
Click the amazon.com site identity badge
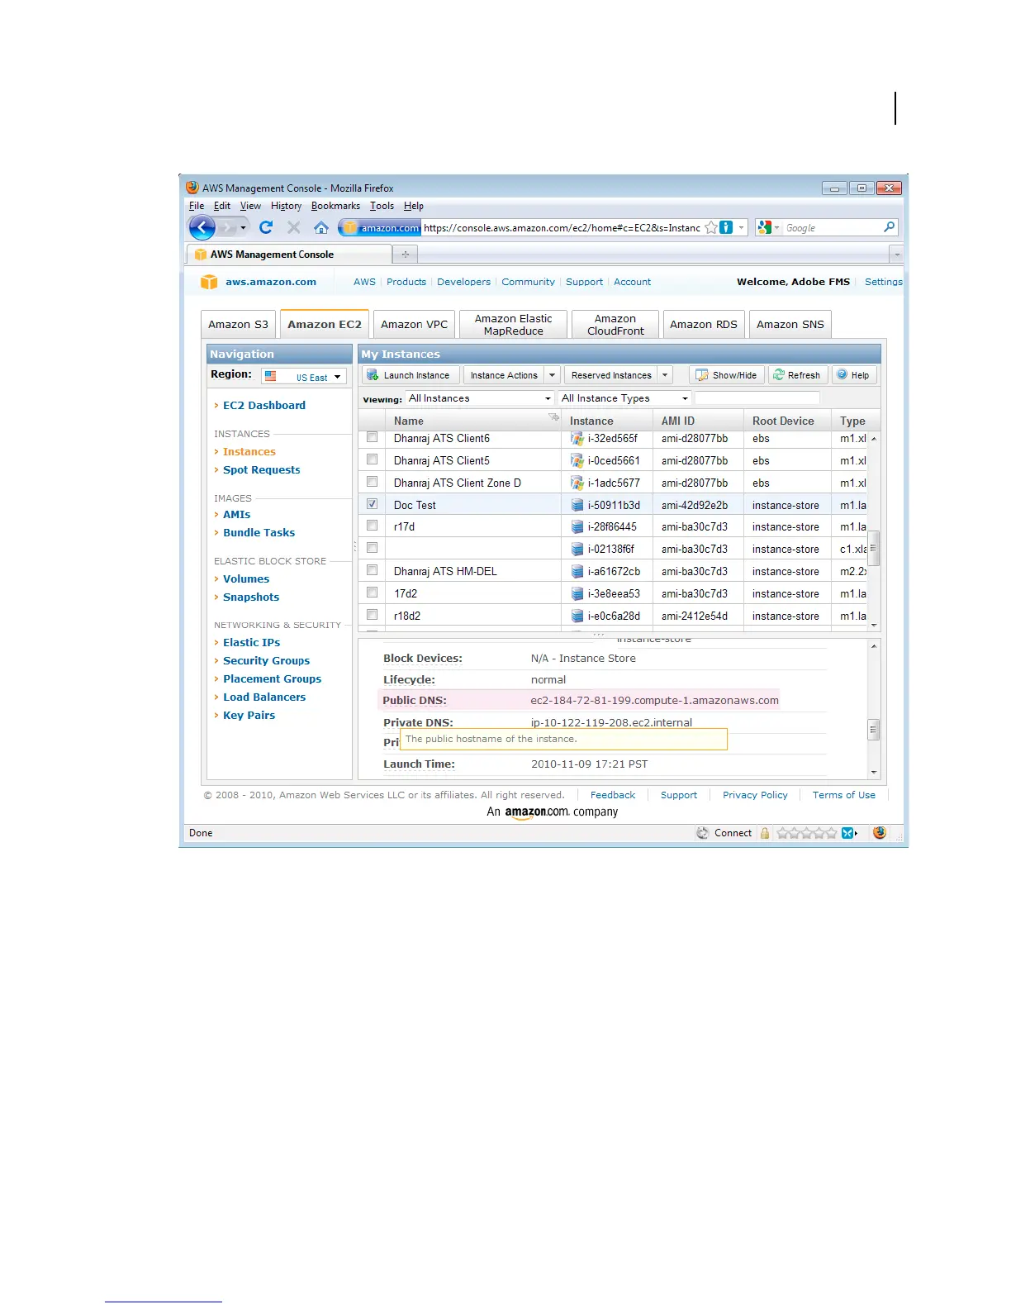coord(381,227)
